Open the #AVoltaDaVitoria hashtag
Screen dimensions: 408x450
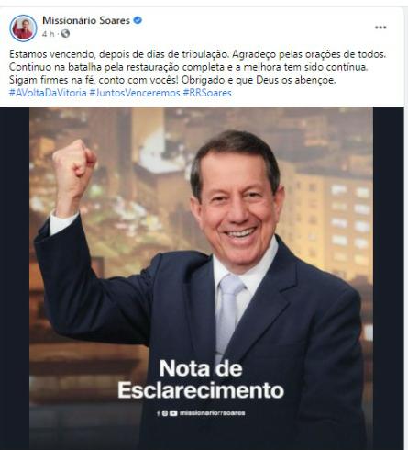tap(48, 93)
